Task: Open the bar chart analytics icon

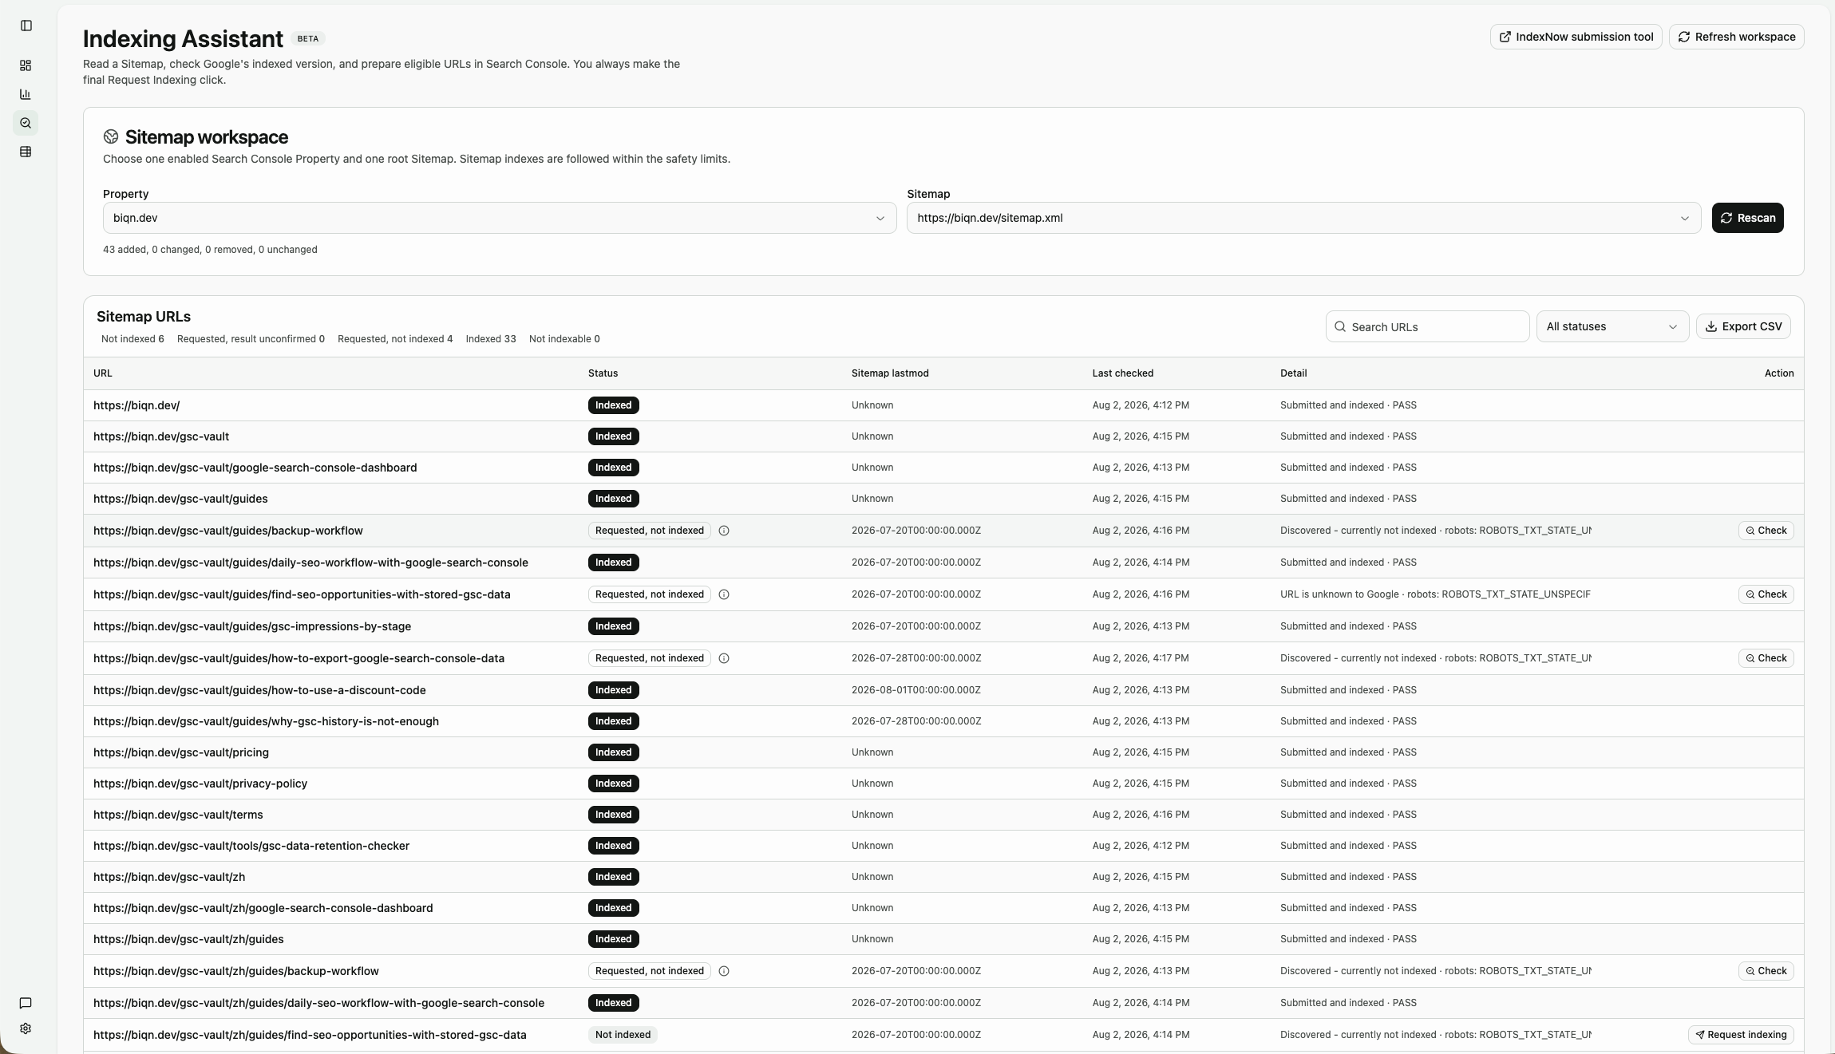Action: [26, 94]
